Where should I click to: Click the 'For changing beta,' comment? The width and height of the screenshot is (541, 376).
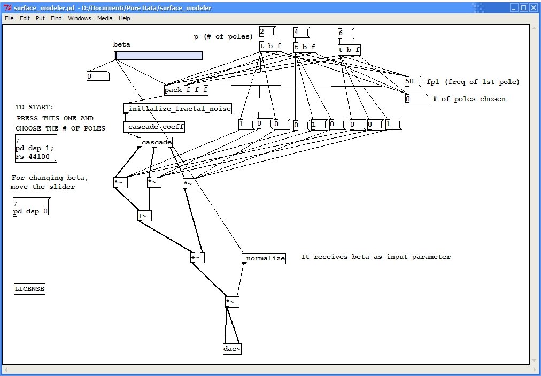tap(50, 178)
